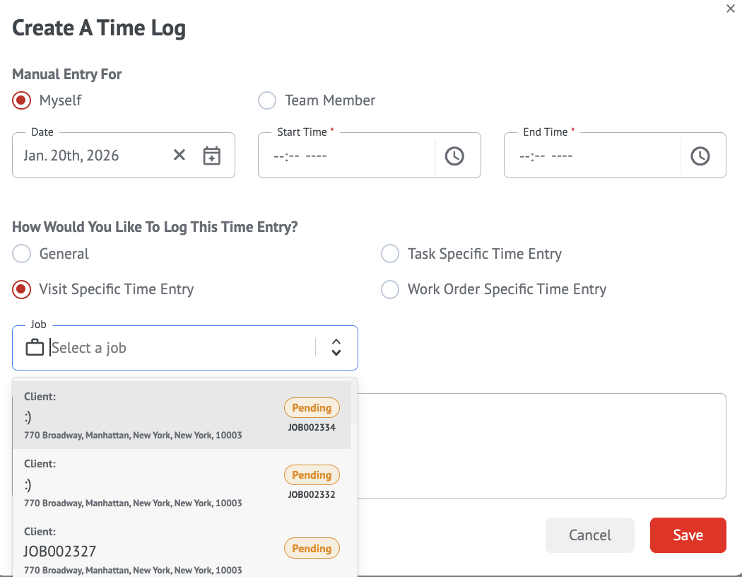Click into the End Time field

tap(592, 156)
